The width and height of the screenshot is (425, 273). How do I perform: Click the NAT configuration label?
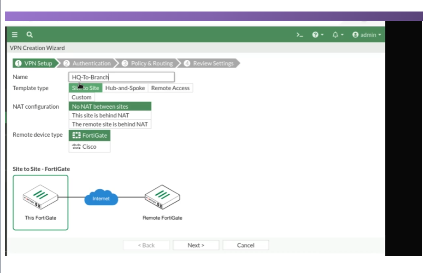click(36, 107)
